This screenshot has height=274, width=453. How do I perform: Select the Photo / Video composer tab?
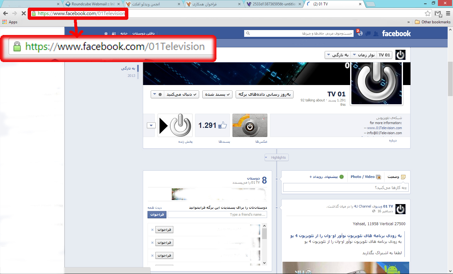pos(366,177)
